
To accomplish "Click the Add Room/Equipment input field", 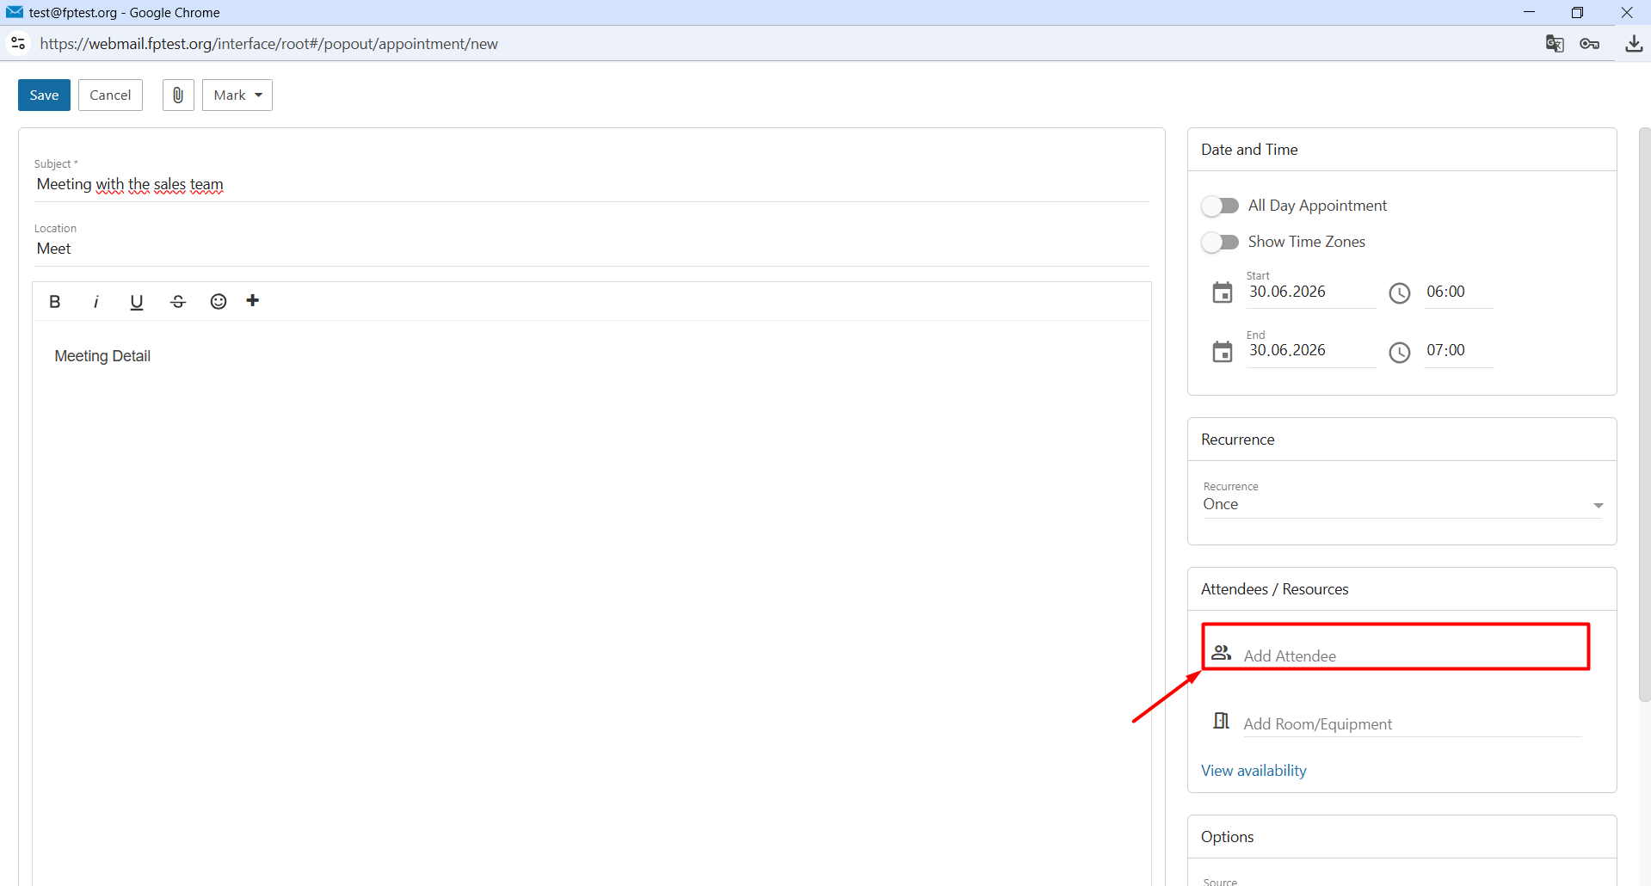I will (x=1412, y=724).
